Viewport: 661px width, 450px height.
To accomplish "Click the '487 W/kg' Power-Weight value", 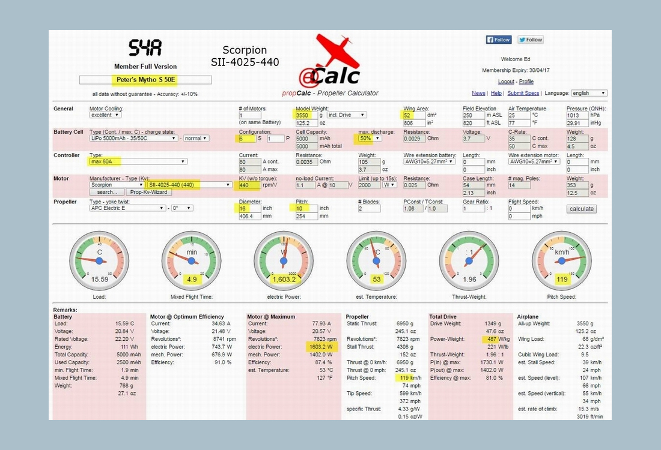I will pos(498,339).
